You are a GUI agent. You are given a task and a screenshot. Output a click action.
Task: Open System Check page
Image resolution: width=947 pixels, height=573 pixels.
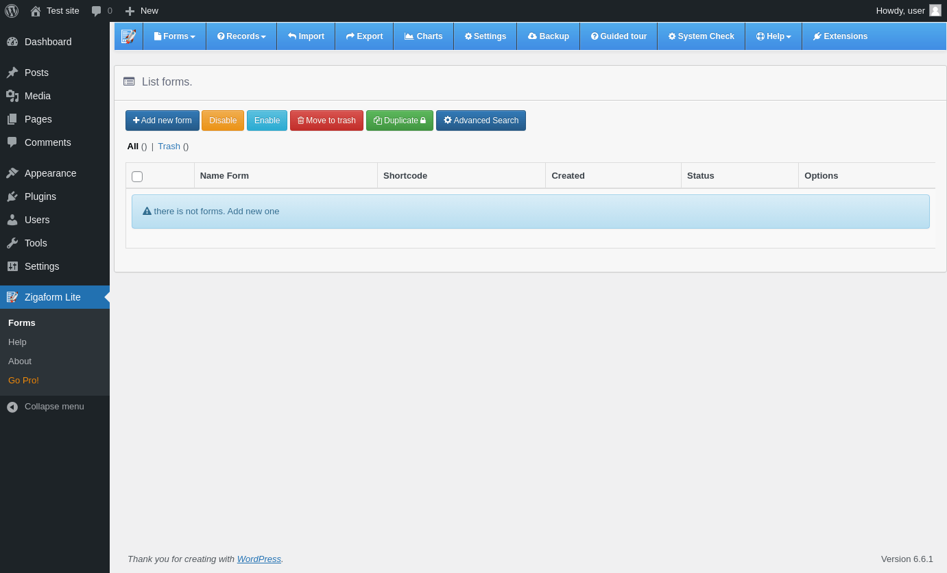702,36
